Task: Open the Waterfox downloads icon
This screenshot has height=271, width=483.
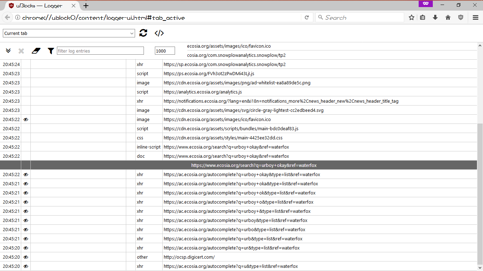Action: pos(435,17)
